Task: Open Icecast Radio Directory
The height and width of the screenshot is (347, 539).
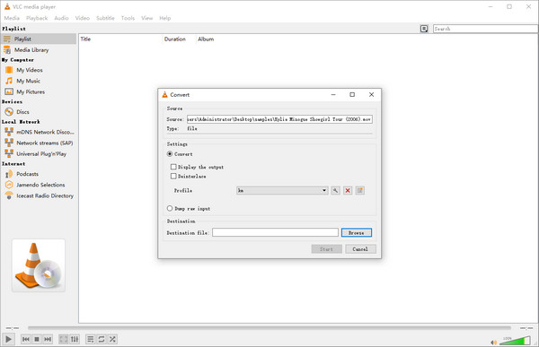Action: click(x=39, y=195)
